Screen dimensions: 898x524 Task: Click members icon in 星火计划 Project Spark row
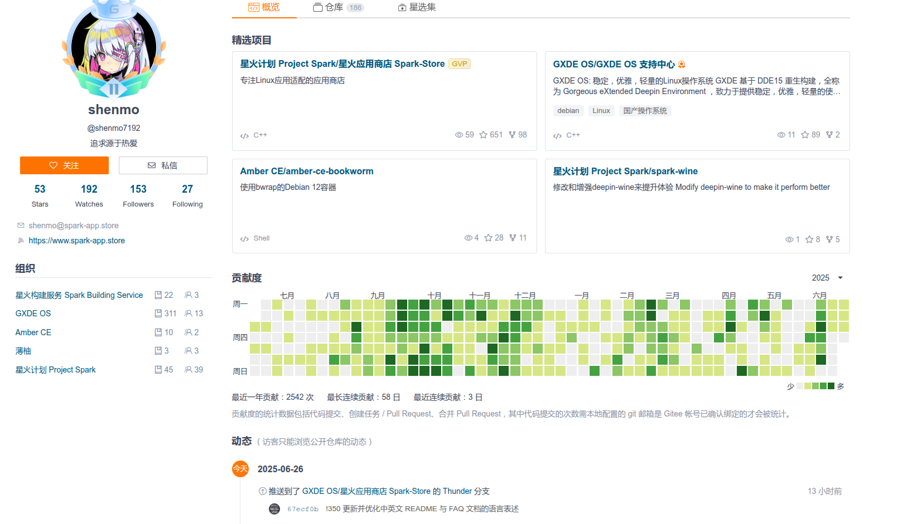coord(189,370)
